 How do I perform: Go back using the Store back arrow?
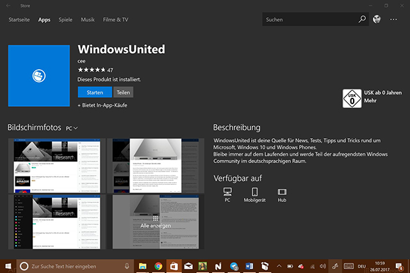(x=8, y=6)
